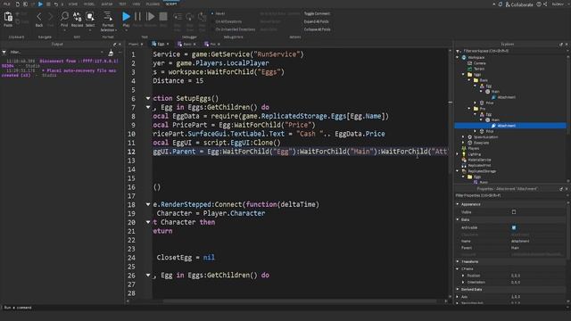Click Workspace icon in Explorer

point(464,57)
